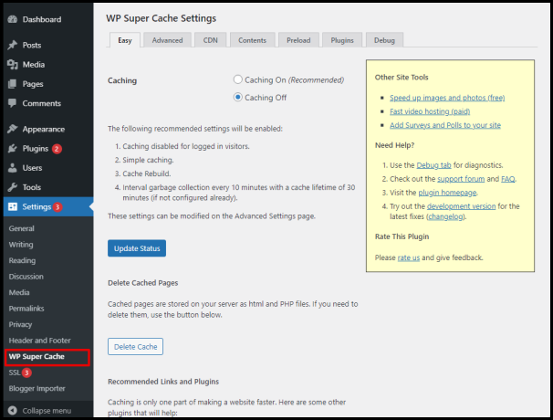Image resolution: width=553 pixels, height=420 pixels.
Task: Open Permalinks settings submenu item
Action: tap(26, 309)
